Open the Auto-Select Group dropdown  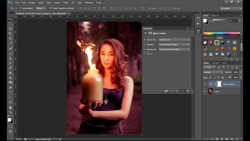pyautogui.click(x=41, y=8)
